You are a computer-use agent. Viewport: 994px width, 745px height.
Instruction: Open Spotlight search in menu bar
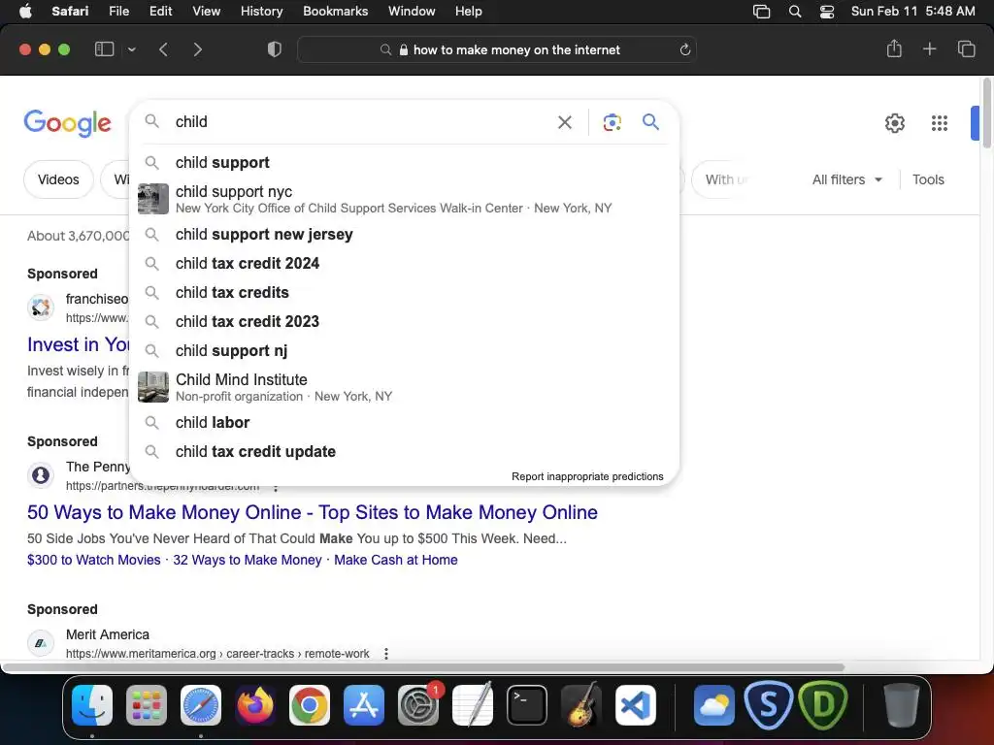794,12
